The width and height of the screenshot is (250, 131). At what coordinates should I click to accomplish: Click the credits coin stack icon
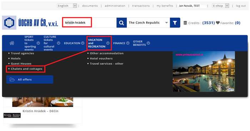coord(185,23)
